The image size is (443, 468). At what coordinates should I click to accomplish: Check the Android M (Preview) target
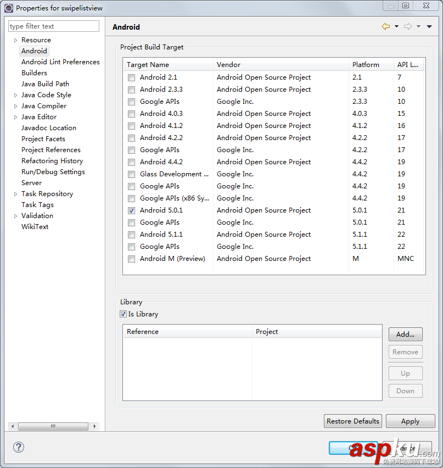coord(131,259)
